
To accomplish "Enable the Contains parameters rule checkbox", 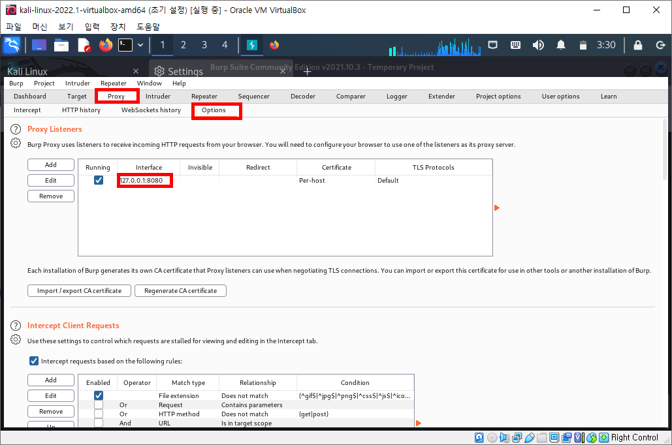I will tap(99, 405).
